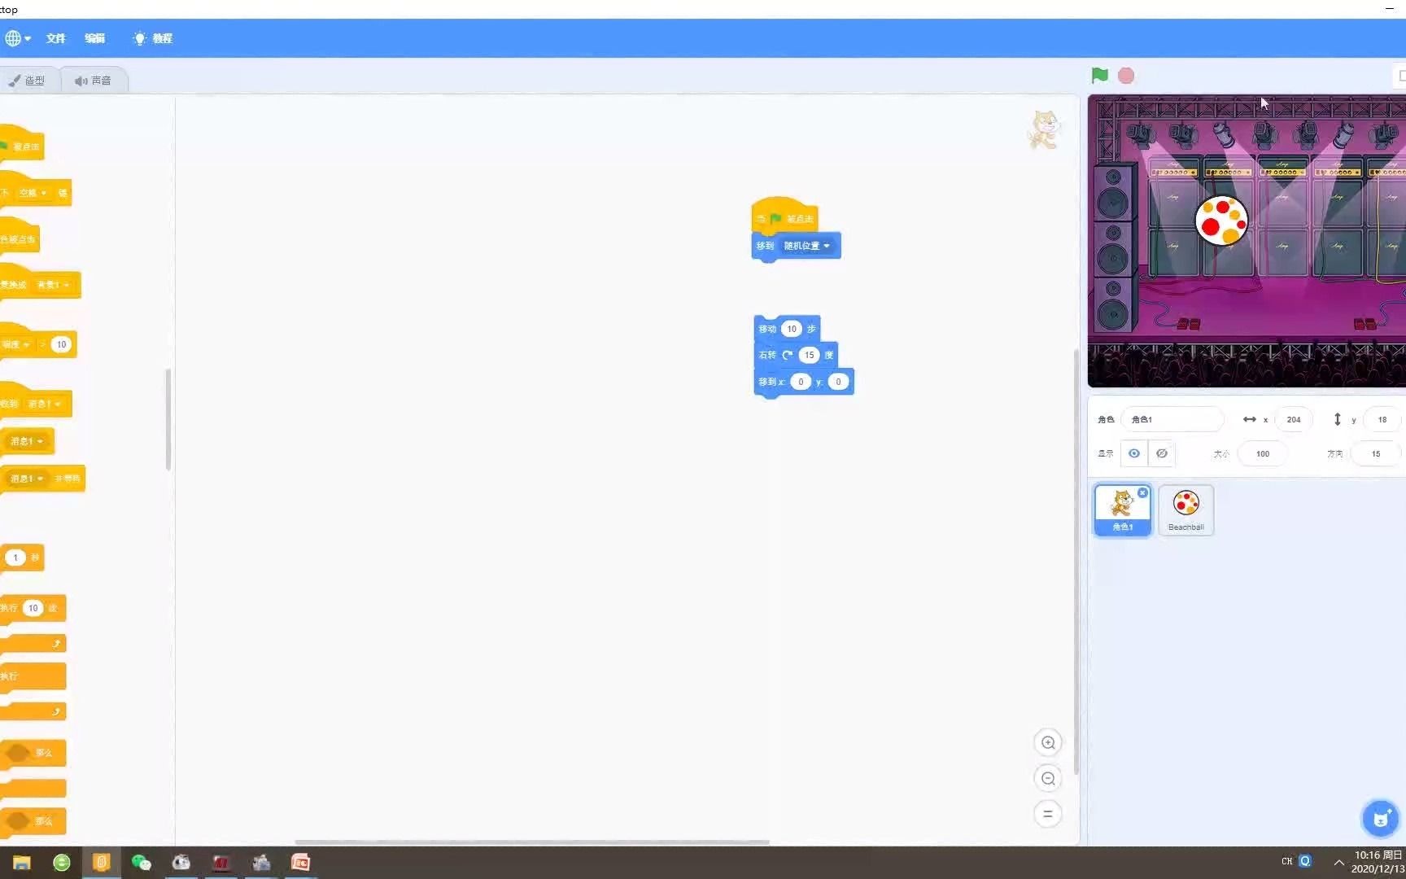Screen dimensions: 1406x879
Task: Click value 10 in repeat 执行 block
Action: click(x=33, y=608)
